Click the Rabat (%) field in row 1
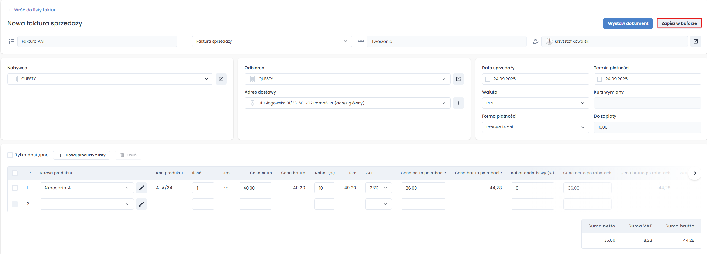 point(324,188)
